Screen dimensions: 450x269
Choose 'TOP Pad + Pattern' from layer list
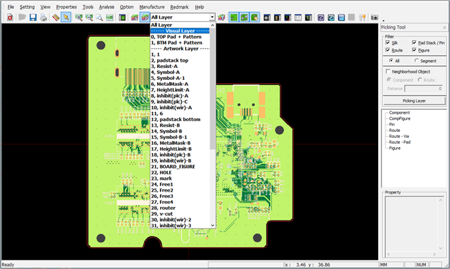tap(177, 37)
